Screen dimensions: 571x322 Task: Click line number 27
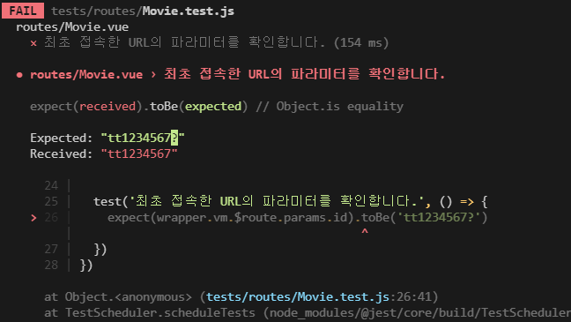tap(51, 249)
